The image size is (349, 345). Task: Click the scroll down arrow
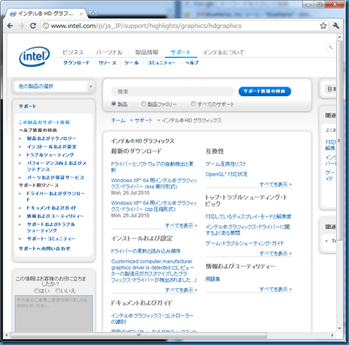click(x=340, y=329)
